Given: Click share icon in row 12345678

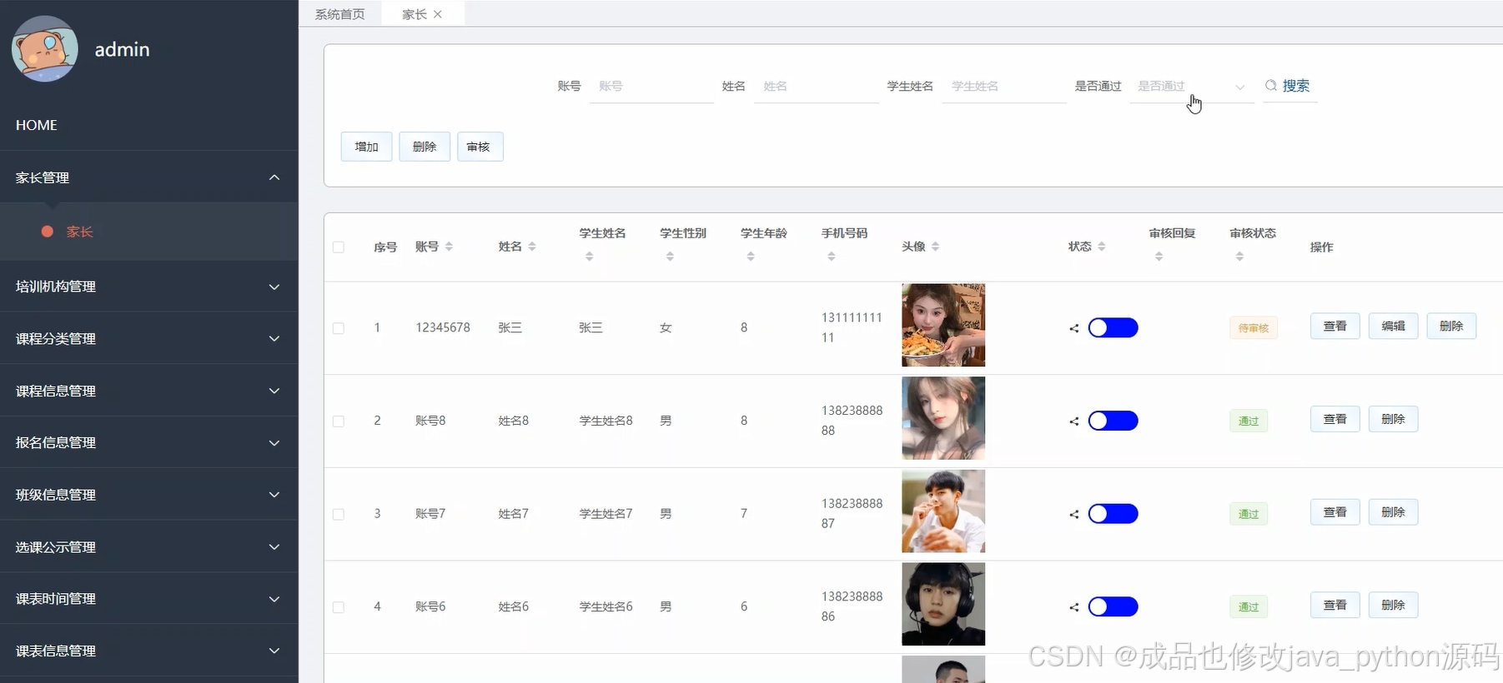Looking at the screenshot, I should 1074,328.
